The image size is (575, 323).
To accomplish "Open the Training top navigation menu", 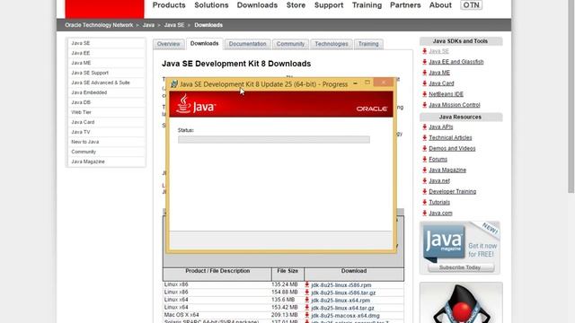I will pos(367,5).
